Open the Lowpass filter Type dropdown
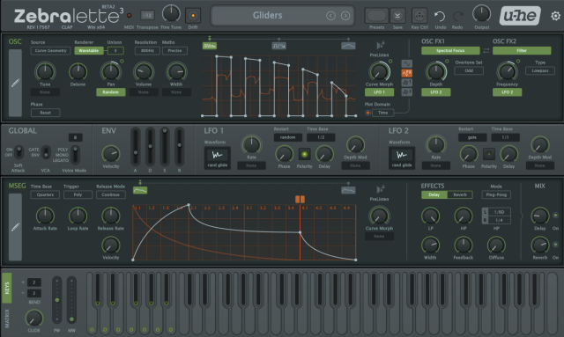The width and height of the screenshot is (564, 337). (540, 70)
